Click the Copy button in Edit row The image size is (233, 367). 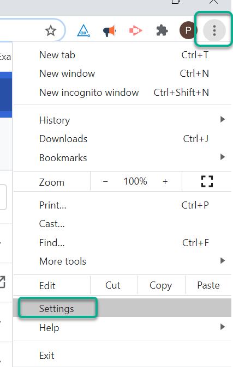[x=161, y=285]
